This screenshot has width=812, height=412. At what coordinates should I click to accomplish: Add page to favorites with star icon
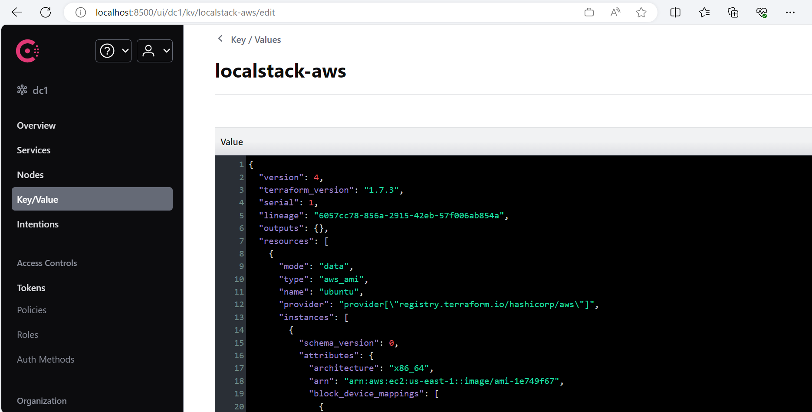pyautogui.click(x=641, y=12)
